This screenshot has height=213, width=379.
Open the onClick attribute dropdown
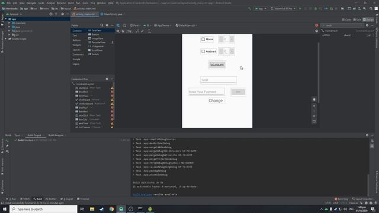368,35
